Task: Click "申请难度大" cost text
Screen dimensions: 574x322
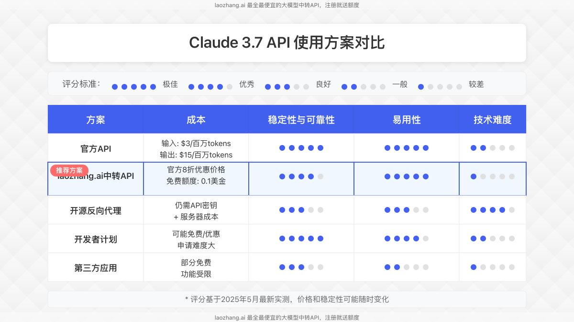Action: [x=196, y=245]
